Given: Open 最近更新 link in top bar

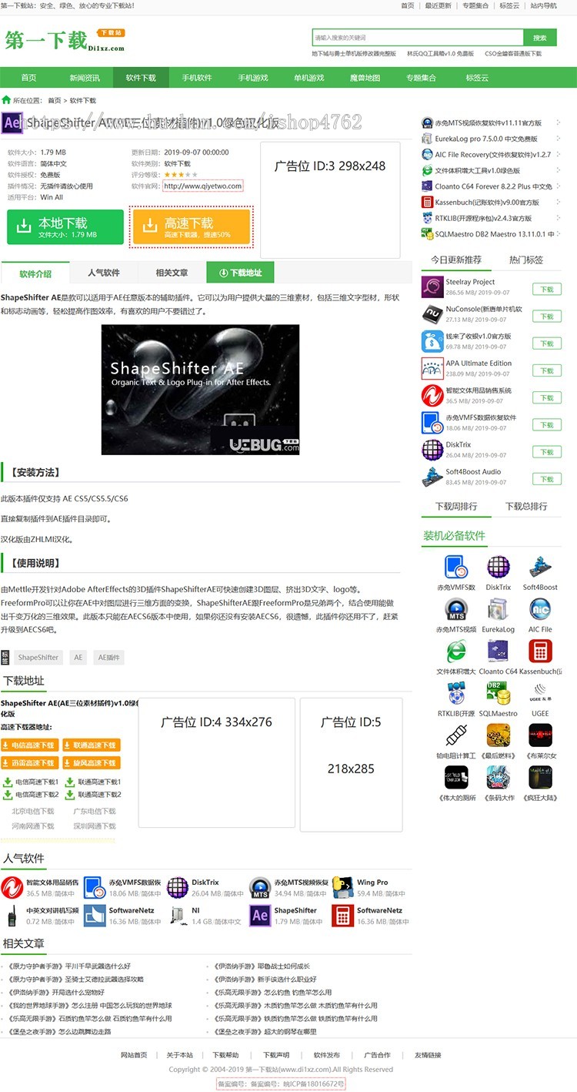Looking at the screenshot, I should [x=438, y=5].
